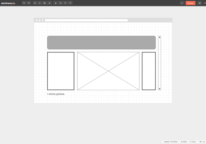Click the Paste clipboard icon
Screen dimensions: 206x144
click(x=45, y=3)
